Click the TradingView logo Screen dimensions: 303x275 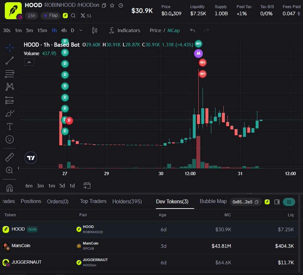pos(31,158)
